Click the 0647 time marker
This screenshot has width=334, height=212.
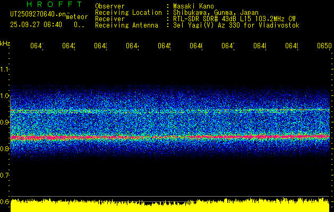point(228,46)
